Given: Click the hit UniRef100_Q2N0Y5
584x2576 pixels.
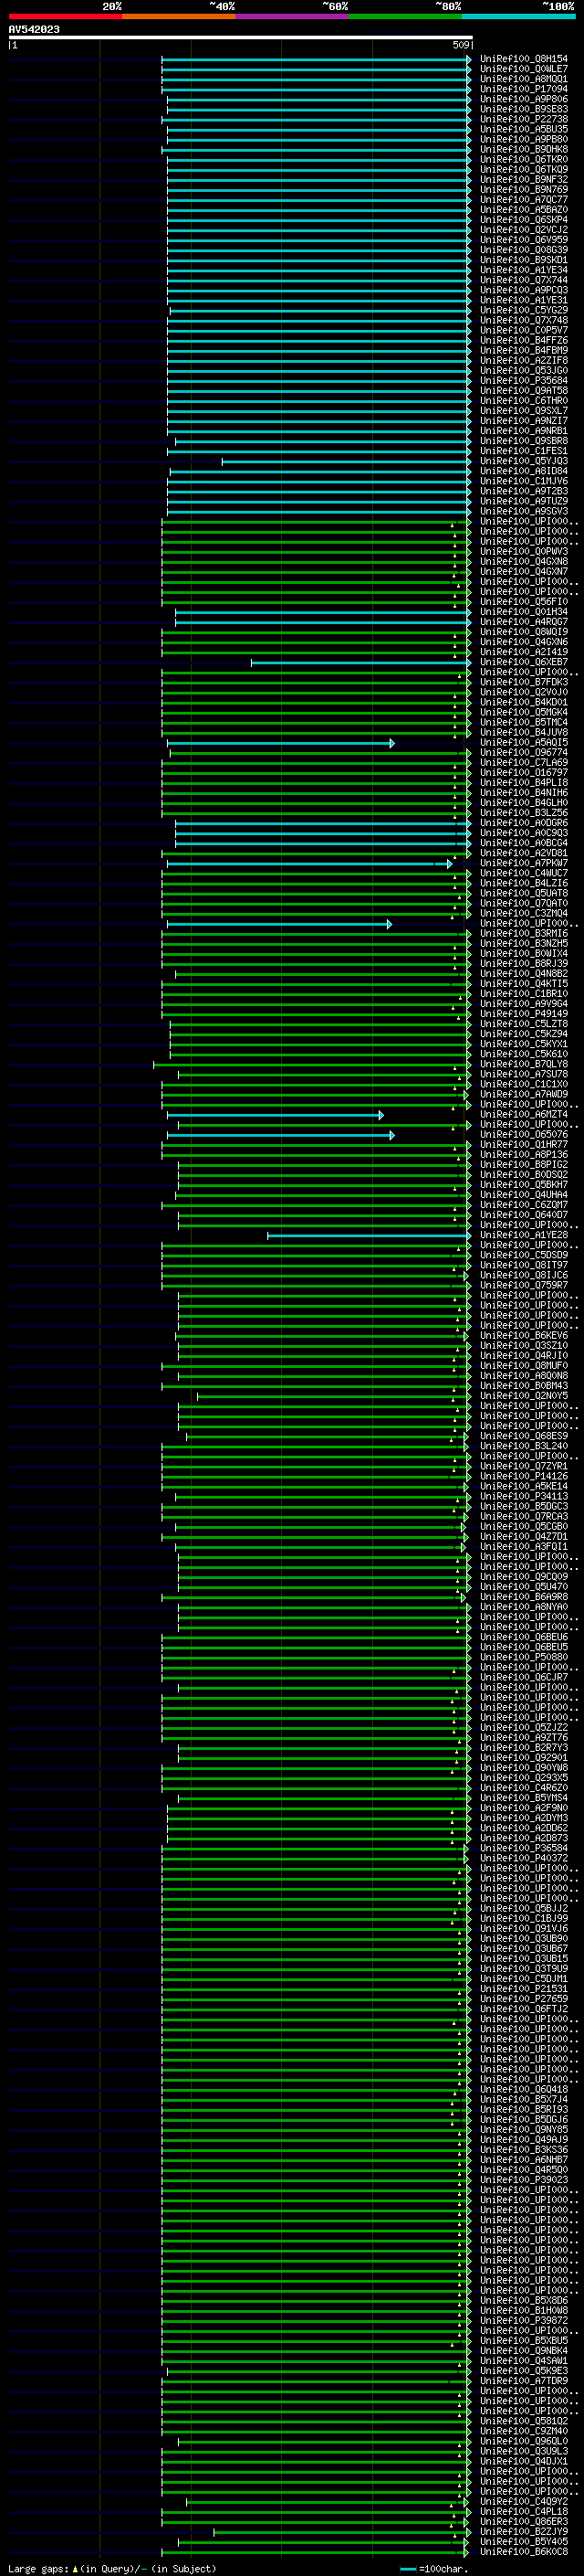Looking at the screenshot, I should pos(523,1397).
